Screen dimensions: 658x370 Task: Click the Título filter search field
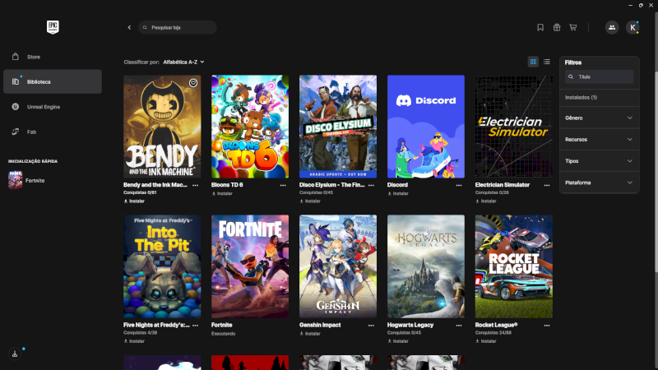coord(599,76)
